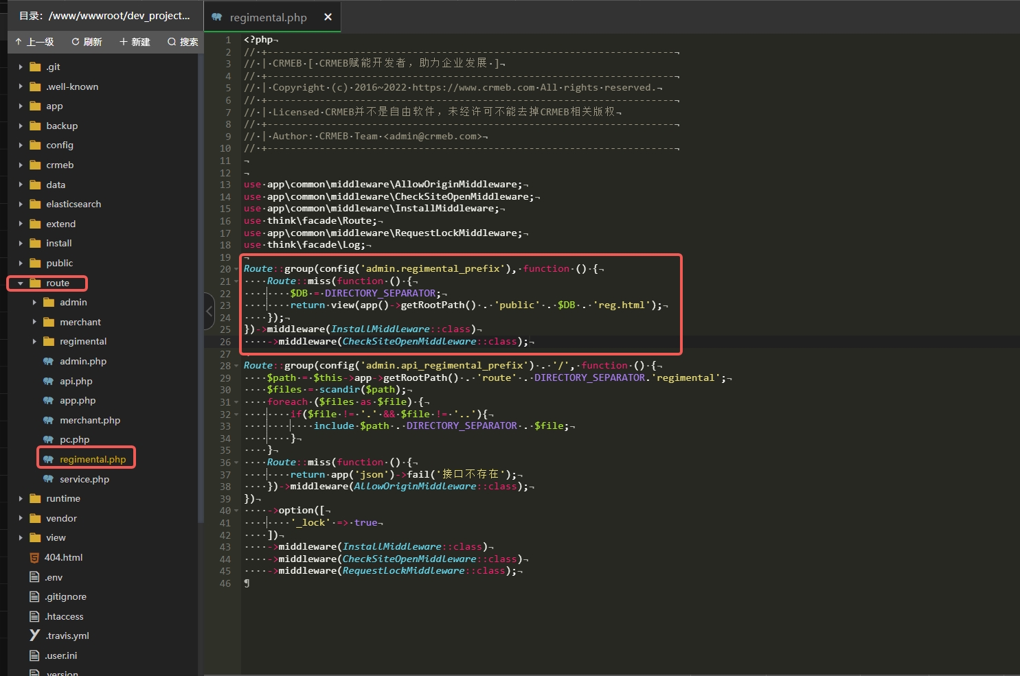Click the pc.php PHP file icon

coord(48,439)
